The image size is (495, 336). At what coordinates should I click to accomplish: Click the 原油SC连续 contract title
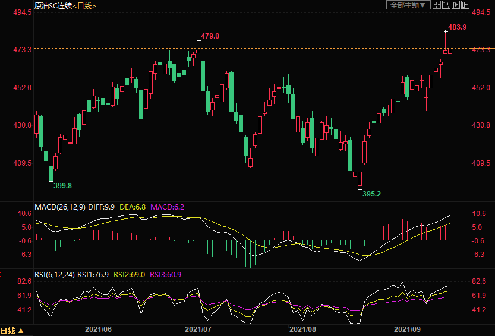(x=53, y=5)
